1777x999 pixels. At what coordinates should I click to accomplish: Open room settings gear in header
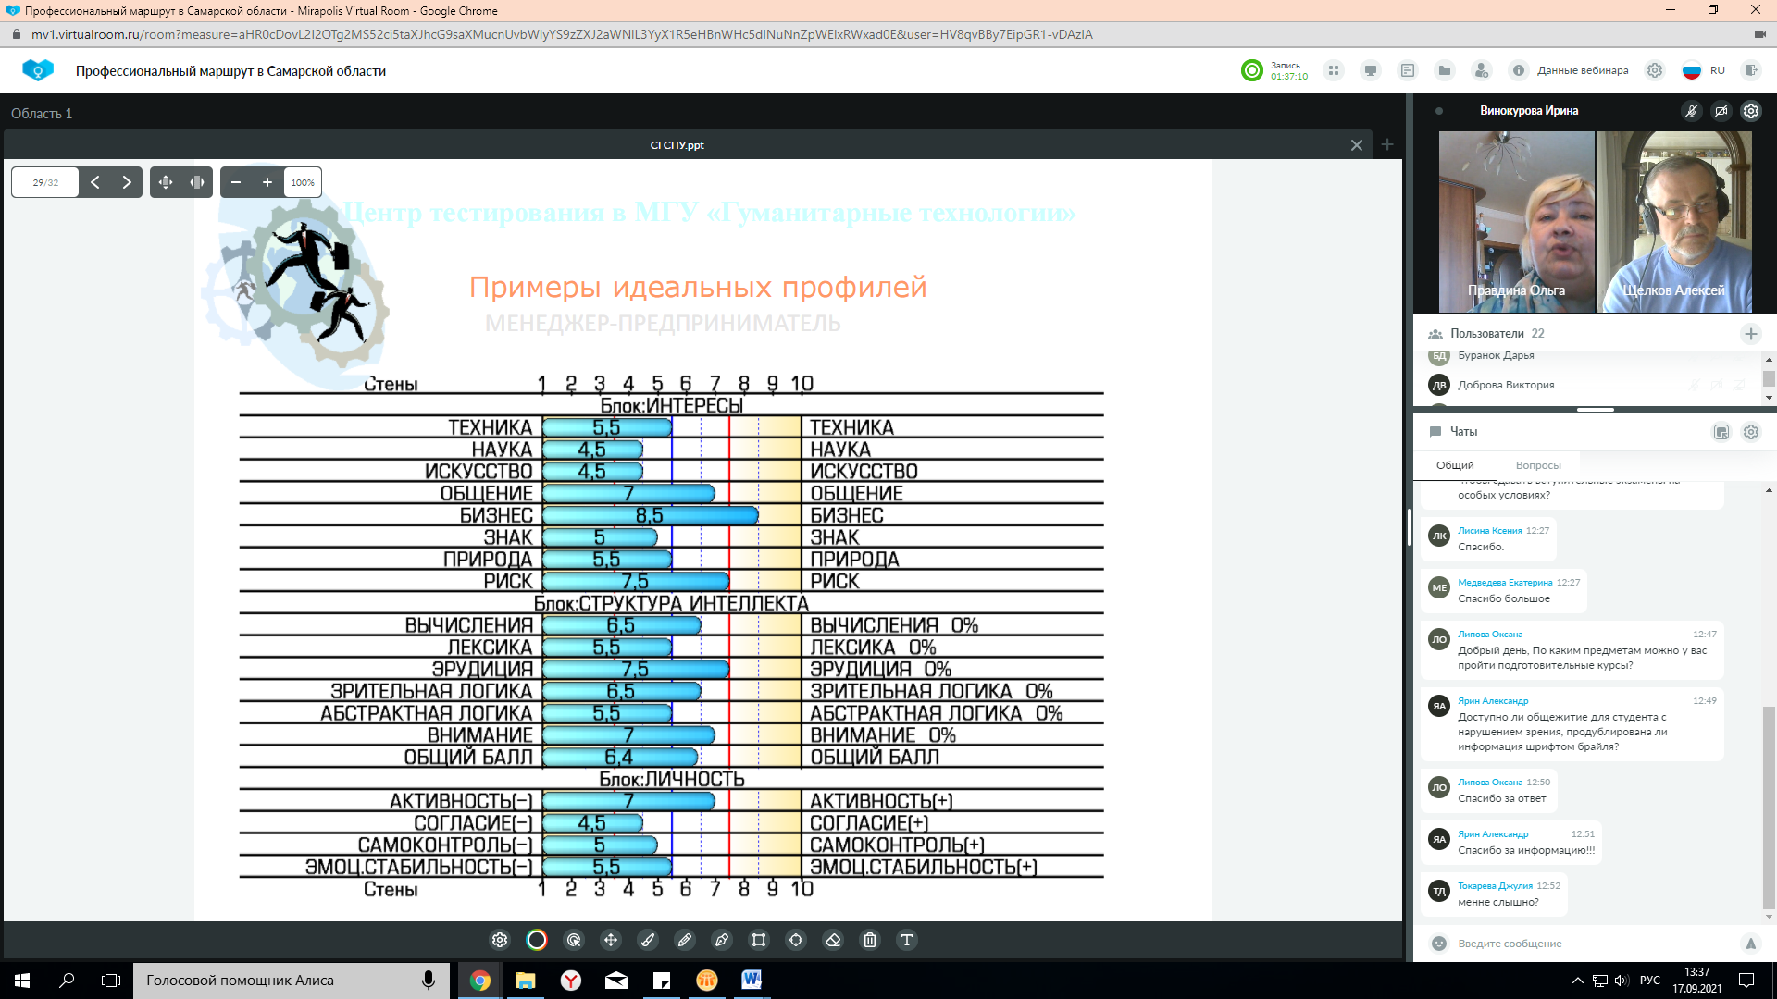click(x=1655, y=70)
